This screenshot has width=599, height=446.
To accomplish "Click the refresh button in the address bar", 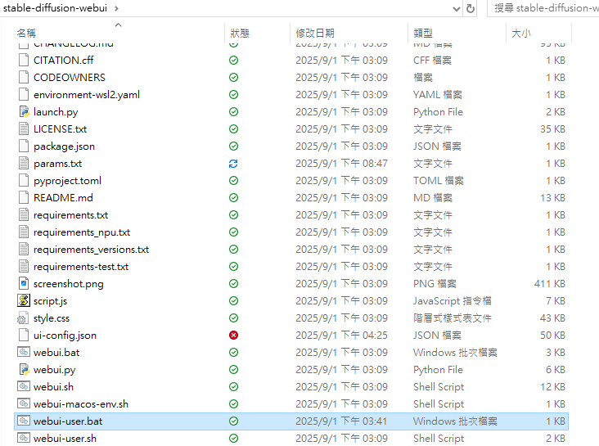I will [471, 8].
